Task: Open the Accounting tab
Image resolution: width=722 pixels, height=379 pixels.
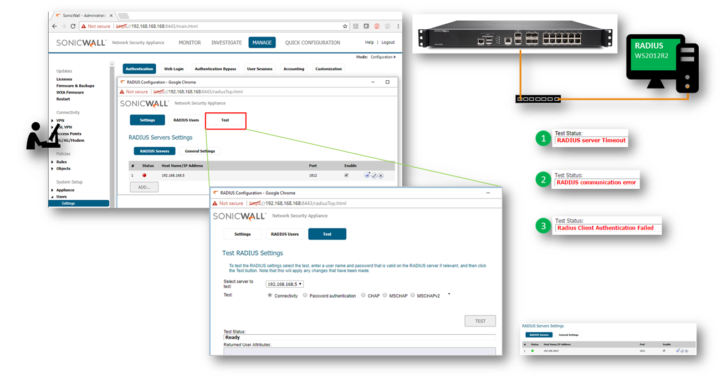Action: (x=294, y=69)
